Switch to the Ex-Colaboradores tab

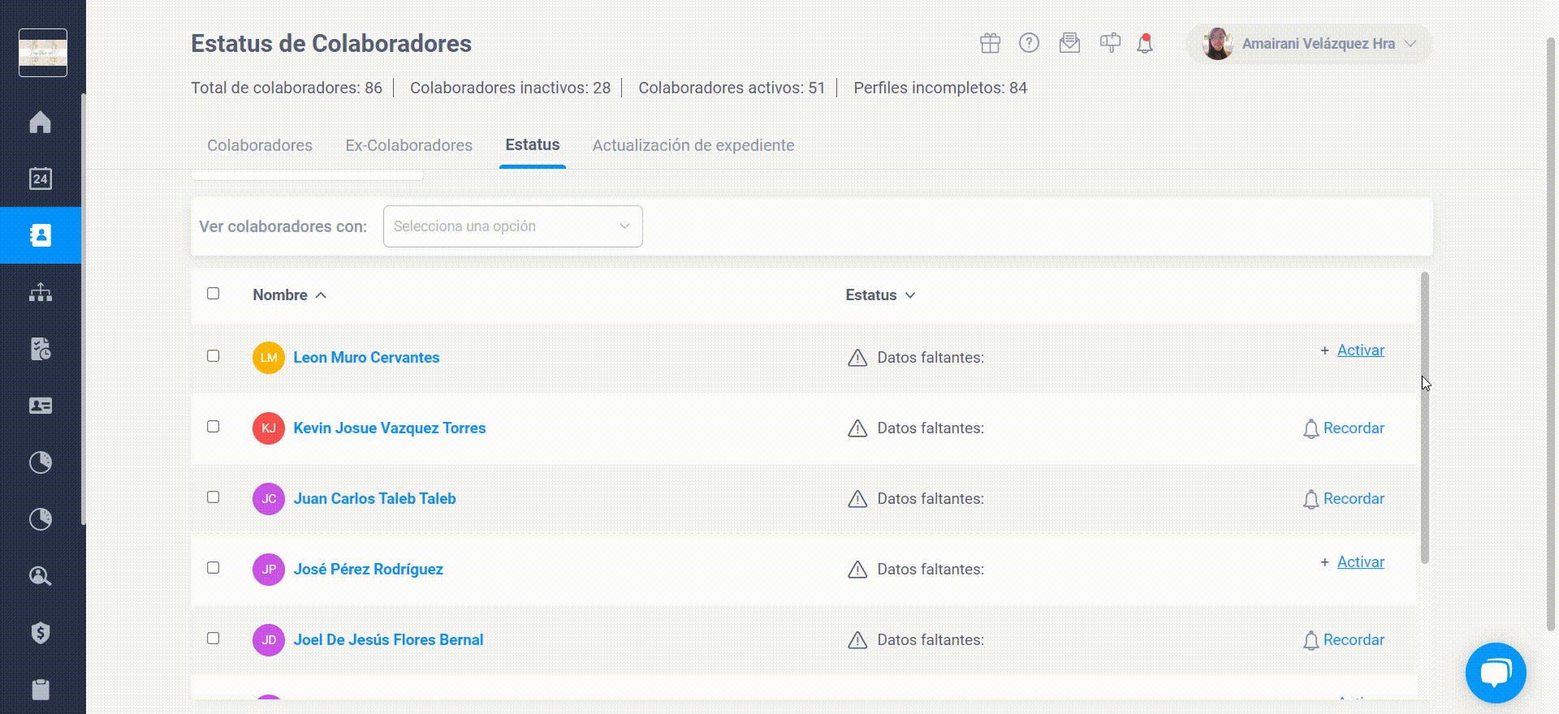coord(408,145)
